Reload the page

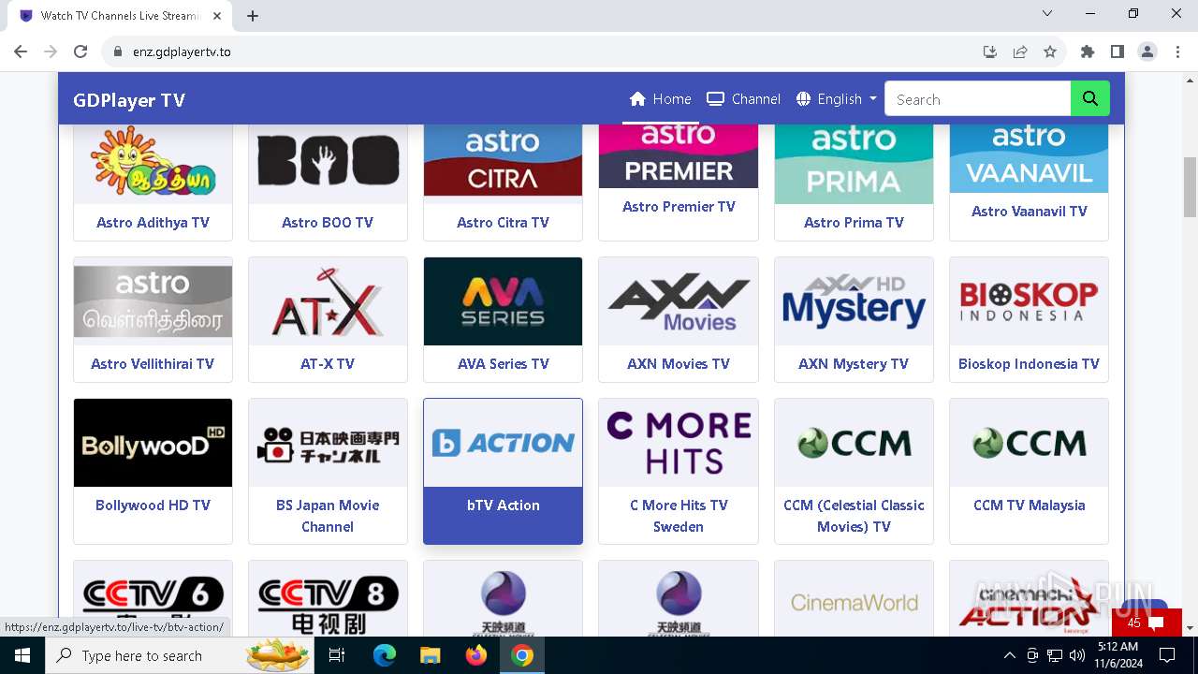tap(80, 51)
